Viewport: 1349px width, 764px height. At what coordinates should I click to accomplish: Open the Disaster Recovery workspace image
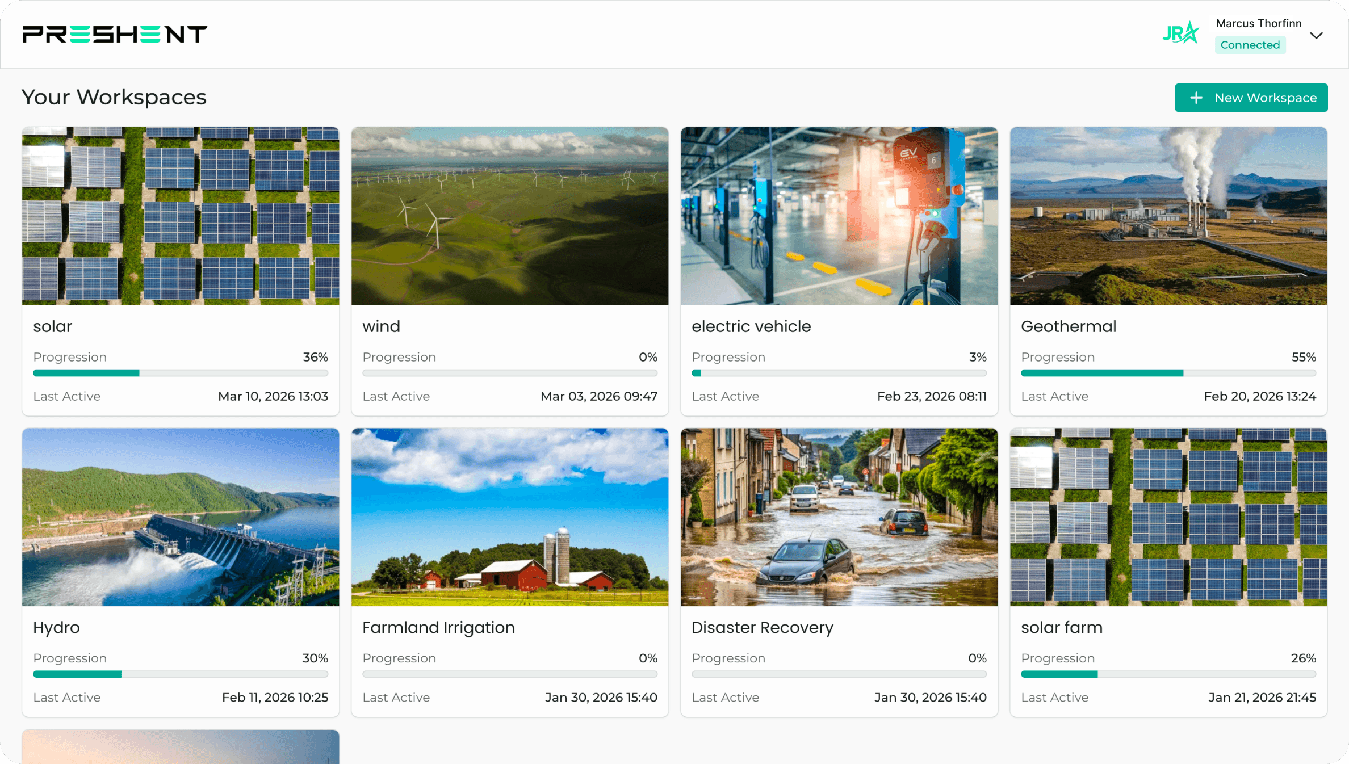[839, 517]
